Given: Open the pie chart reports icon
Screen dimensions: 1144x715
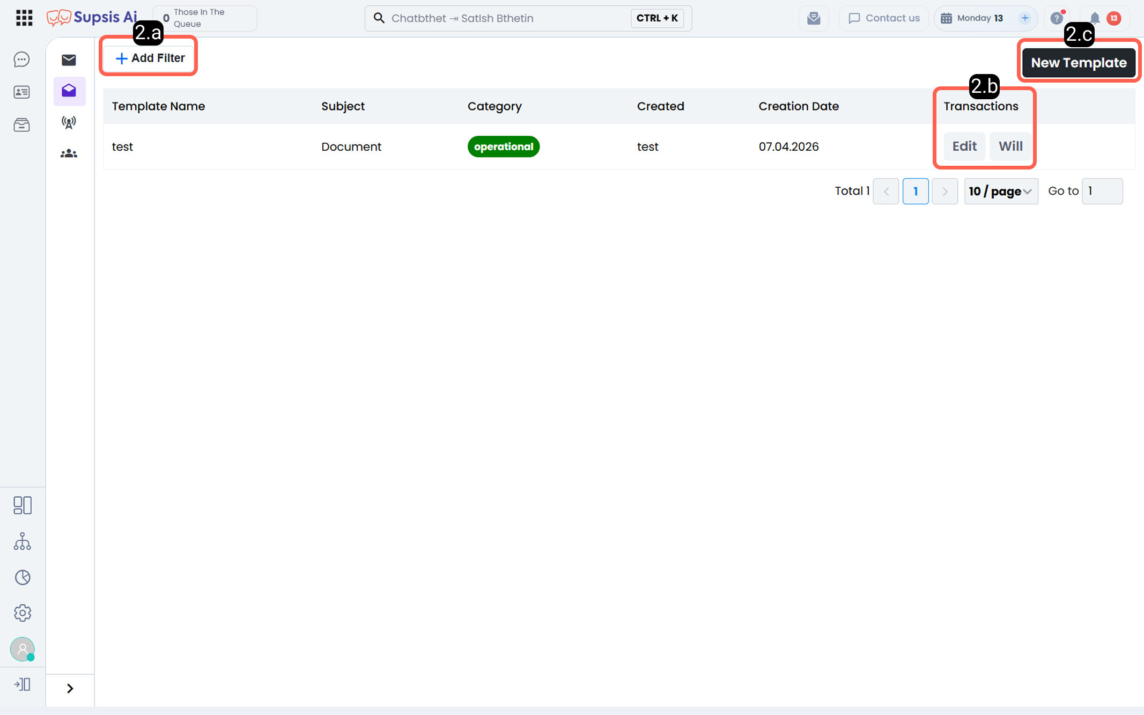Looking at the screenshot, I should pyautogui.click(x=23, y=577).
